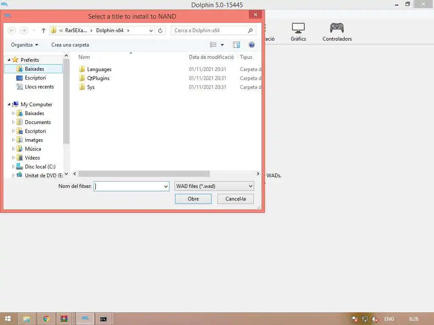Open view options dropdown arrow
This screenshot has width=434, height=325.
click(x=222, y=45)
